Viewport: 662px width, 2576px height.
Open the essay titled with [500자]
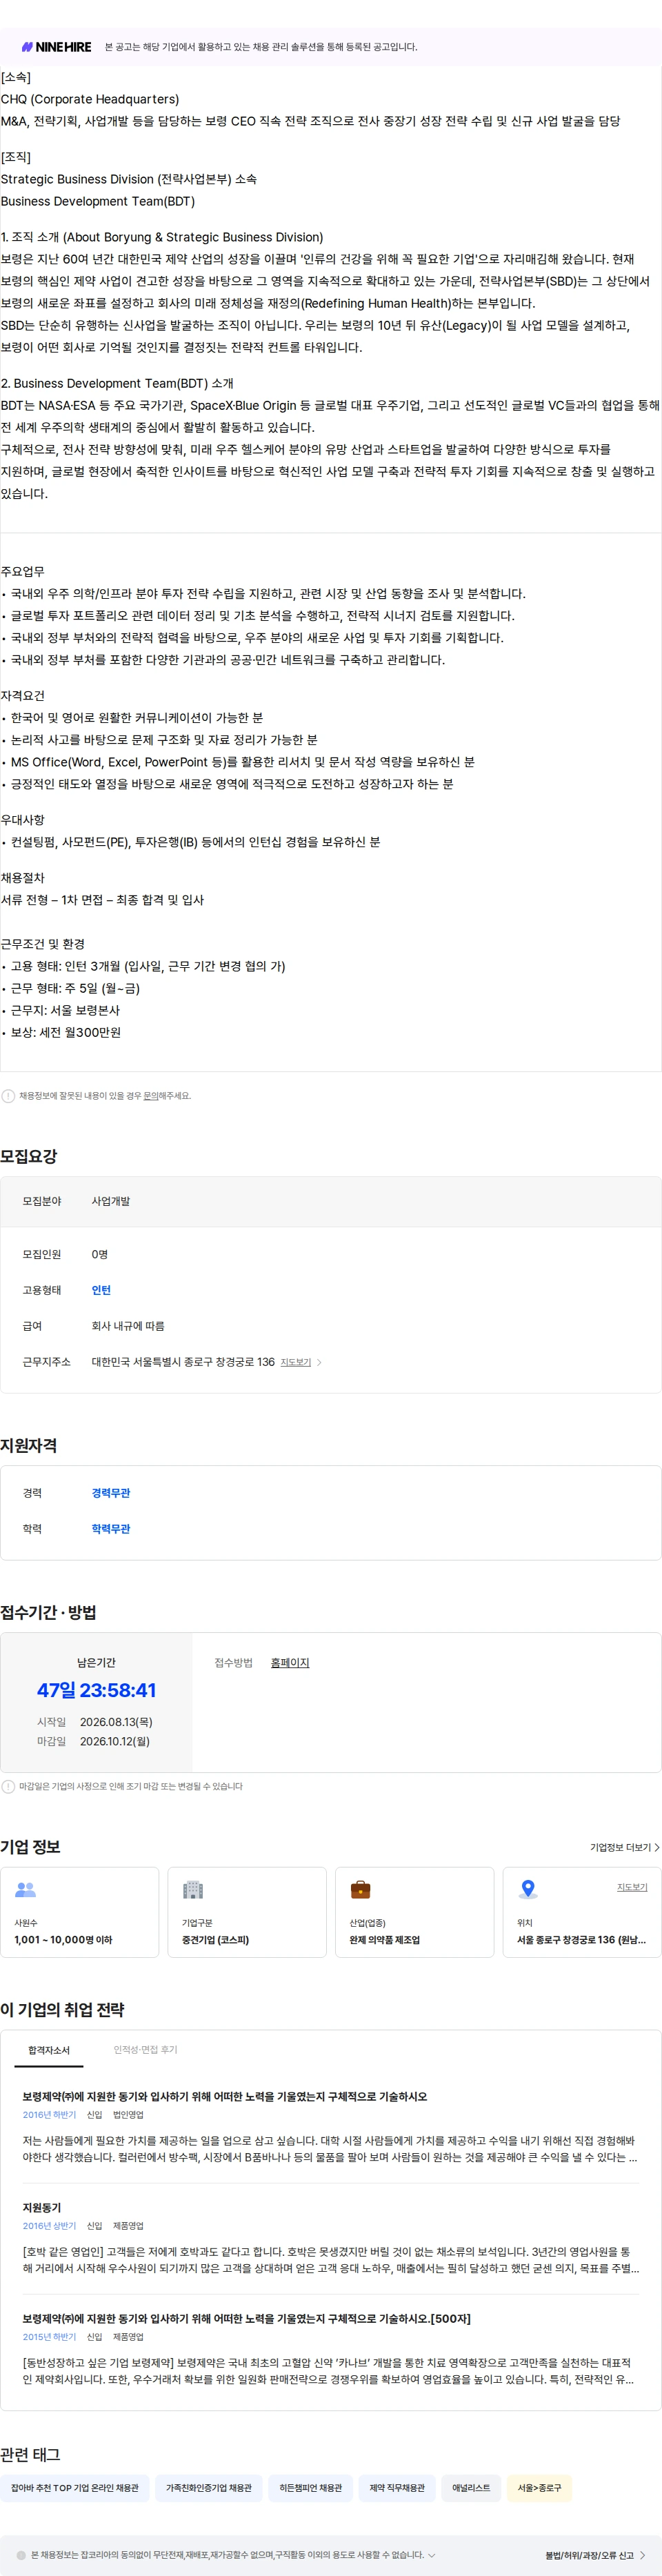tap(247, 2319)
